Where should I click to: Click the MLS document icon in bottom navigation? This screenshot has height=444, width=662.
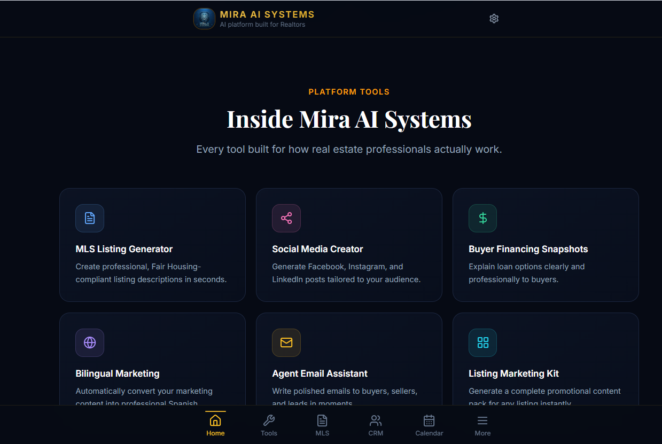tap(322, 420)
